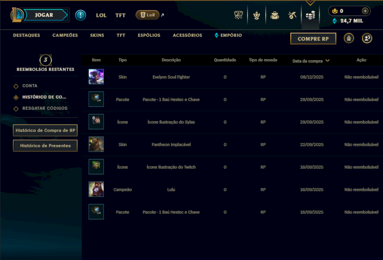Click the Lulu description cell
Image resolution: width=383 pixels, height=260 pixels.
pos(171,190)
